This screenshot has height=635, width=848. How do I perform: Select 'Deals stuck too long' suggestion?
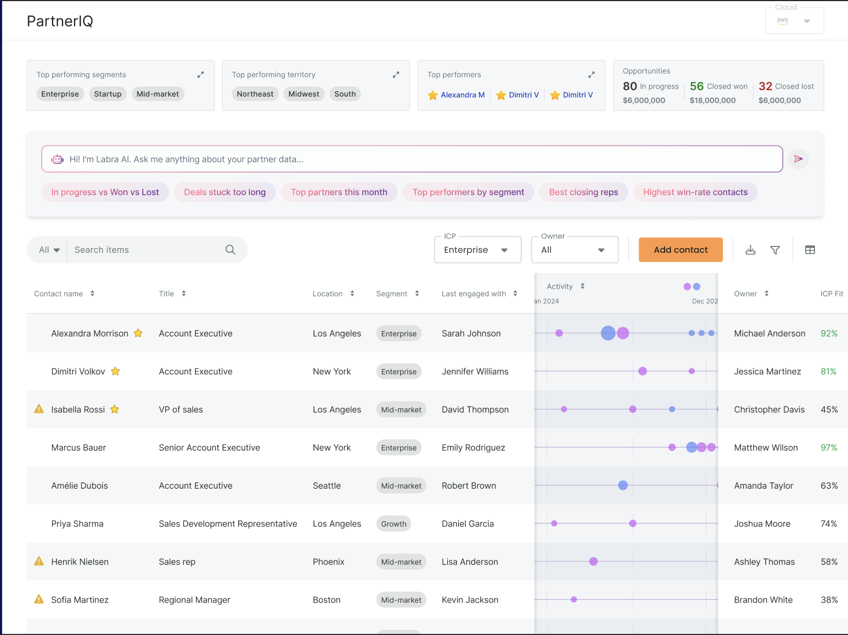click(224, 192)
